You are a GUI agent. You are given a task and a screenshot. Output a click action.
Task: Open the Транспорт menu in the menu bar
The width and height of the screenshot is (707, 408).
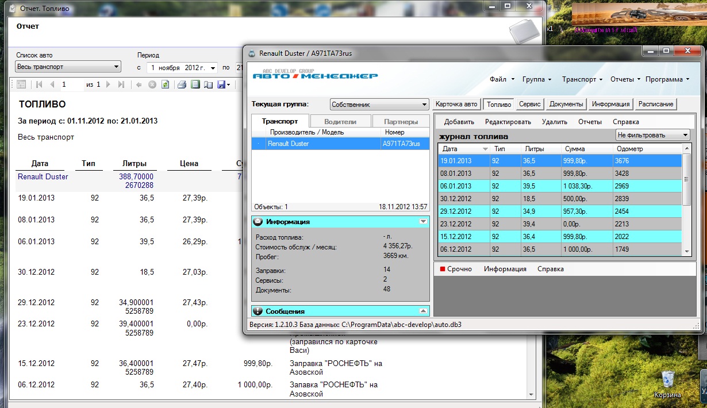582,79
